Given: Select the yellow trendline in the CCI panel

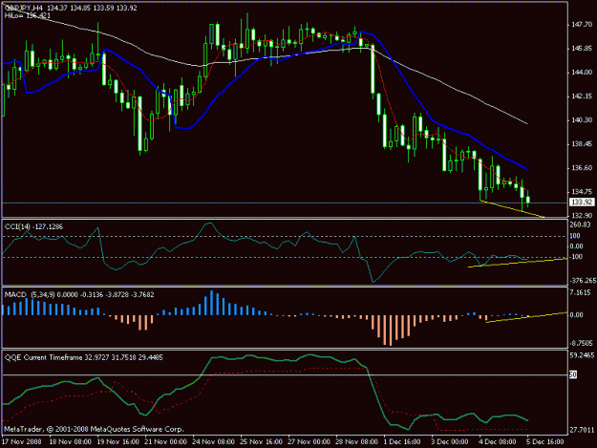Looking at the screenshot, I should 518,263.
